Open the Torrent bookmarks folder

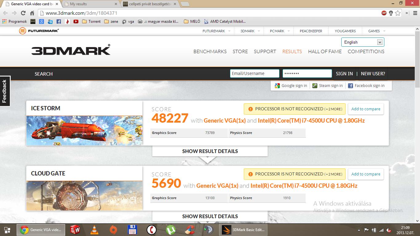click(x=91, y=22)
